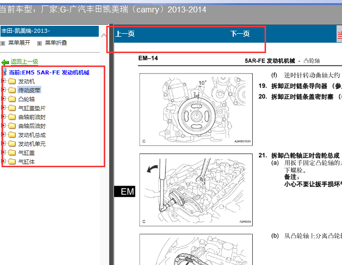Image resolution: width=342 pixels, height=265 pixels.
Task: Click the 丰田-凯美瑞-2013- header bar
Action: [x=50, y=31]
